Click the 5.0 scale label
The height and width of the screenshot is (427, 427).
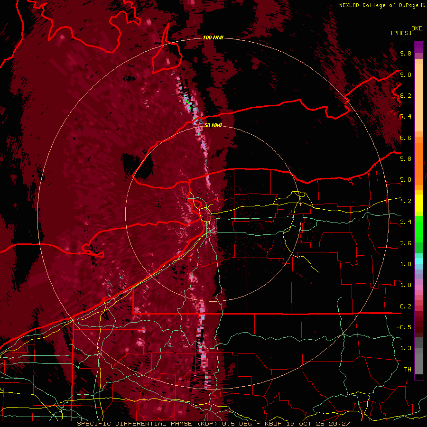(x=406, y=180)
